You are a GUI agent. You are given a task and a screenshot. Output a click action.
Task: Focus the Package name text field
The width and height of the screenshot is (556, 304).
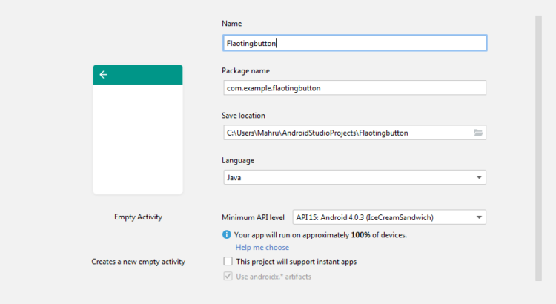tap(354, 88)
